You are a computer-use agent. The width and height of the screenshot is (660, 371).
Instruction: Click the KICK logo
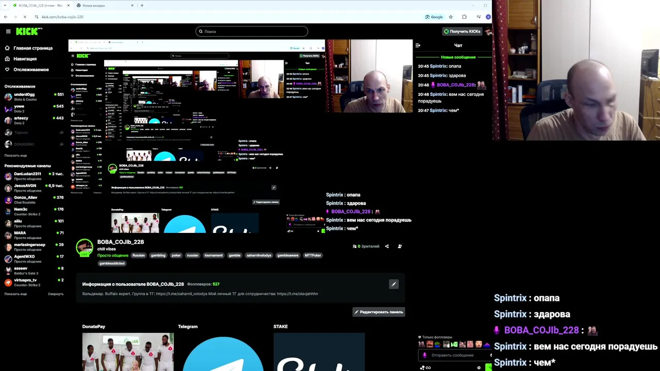(29, 31)
